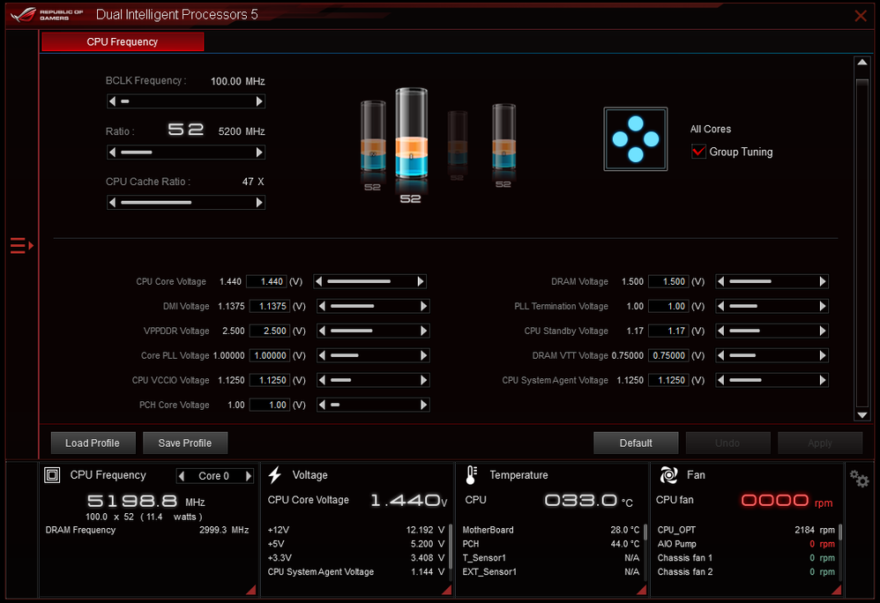
Task: Click the CPU System Agent Voltage slider
Action: click(772, 380)
